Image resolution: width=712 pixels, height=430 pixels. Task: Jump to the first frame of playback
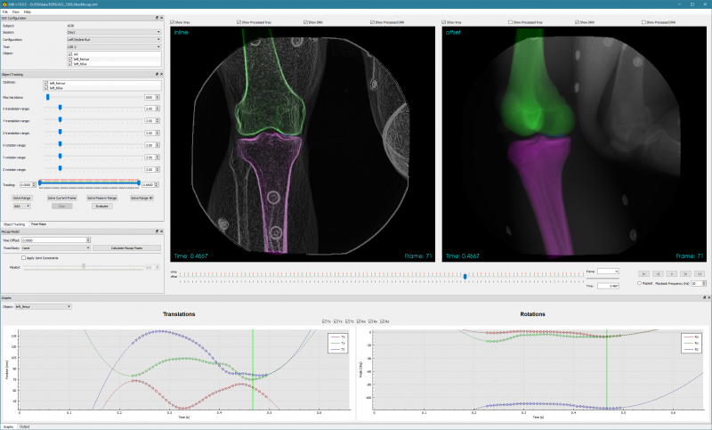coord(643,274)
